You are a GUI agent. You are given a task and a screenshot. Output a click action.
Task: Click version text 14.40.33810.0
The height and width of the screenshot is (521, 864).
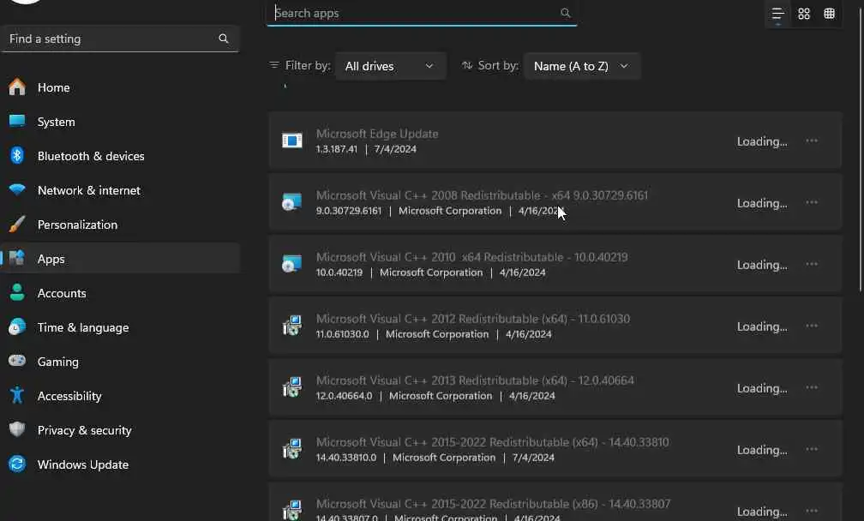(x=346, y=458)
